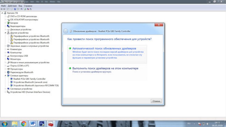
Task: Expand the Видеоадаптеры node
Action: [5, 26]
